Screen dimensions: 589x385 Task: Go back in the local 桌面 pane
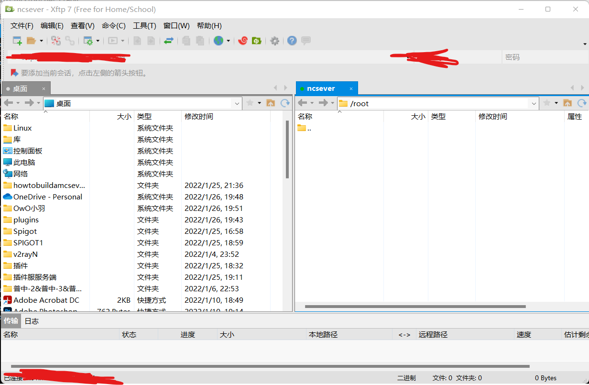coord(9,103)
